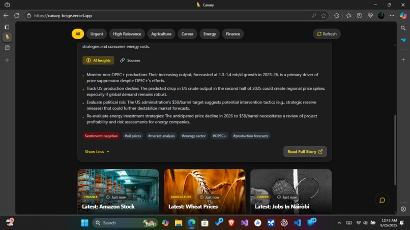
Task: Open browser History panel
Action: pyautogui.click(x=360, y=16)
